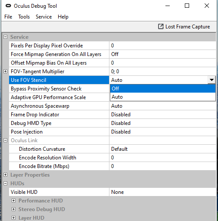Click the Encode Bitrate (Mbps) value field
Image resolution: width=218 pixels, height=221 pixels.
(162, 166)
